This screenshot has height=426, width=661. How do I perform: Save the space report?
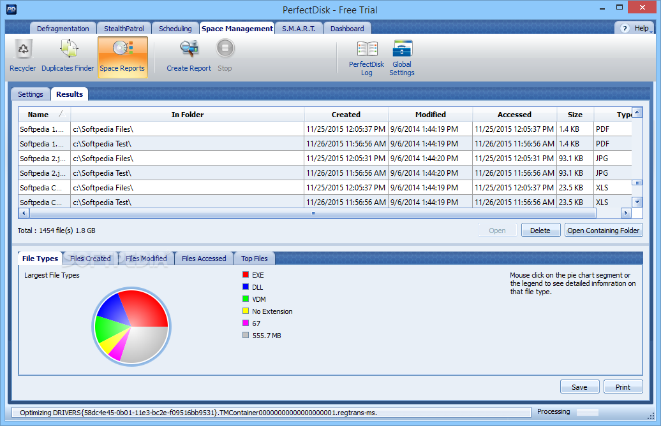coord(579,387)
